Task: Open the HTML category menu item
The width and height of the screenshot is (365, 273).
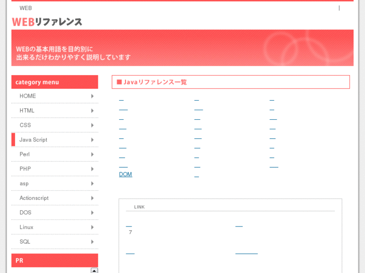Action: pos(55,111)
